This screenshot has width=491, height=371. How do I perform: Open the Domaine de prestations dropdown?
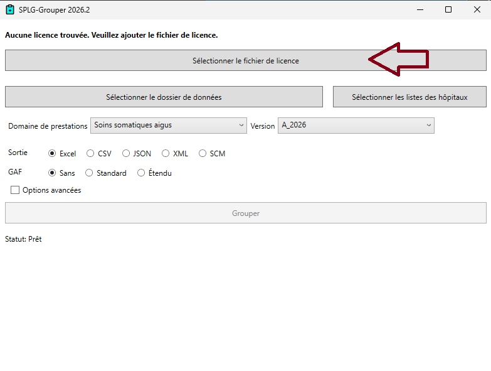[169, 126]
